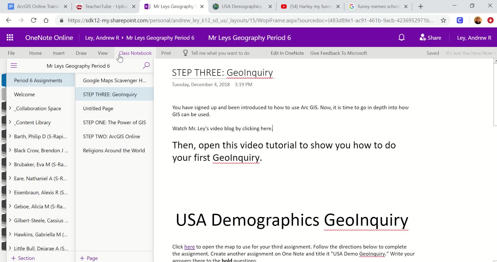
Task: Open the Home ribbon tab
Action: click(35, 53)
